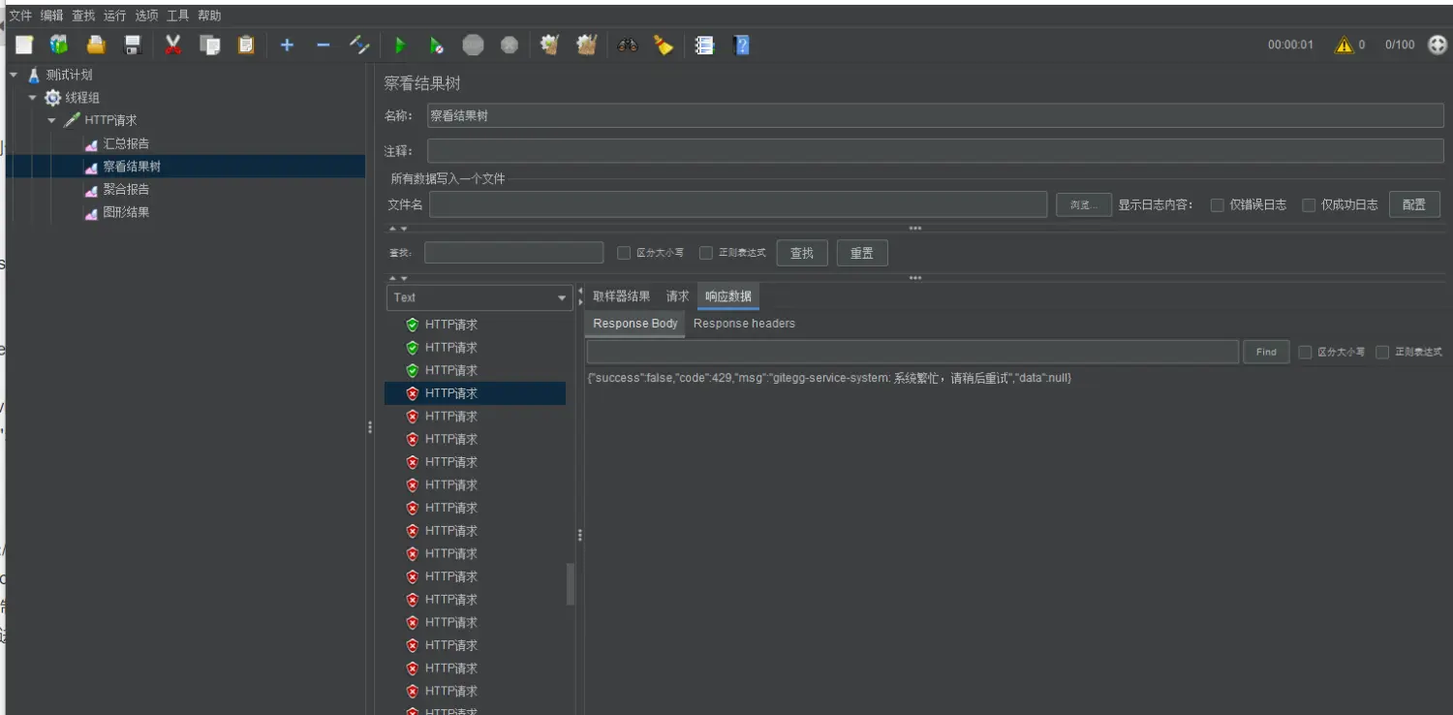Switch to the 请求 tab
This screenshot has height=715, width=1453.
point(678,296)
